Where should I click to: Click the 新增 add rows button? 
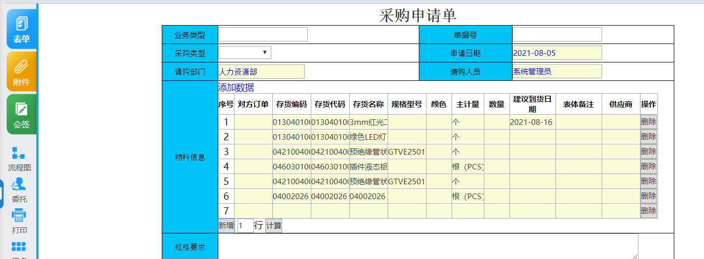click(226, 226)
